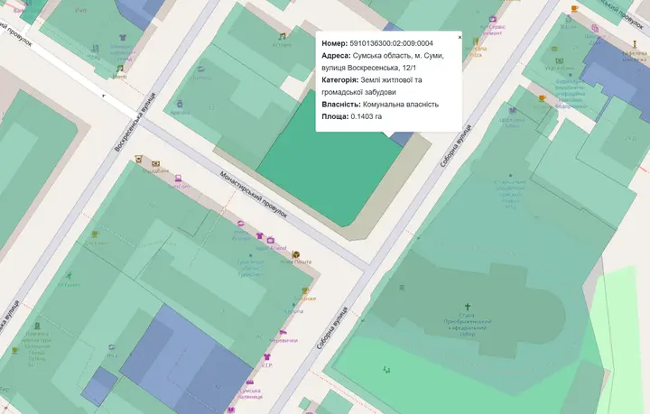Close the parcel info popup
The height and width of the screenshot is (414, 650).
[460, 37]
